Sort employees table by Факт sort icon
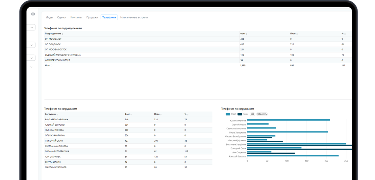 tap(131, 115)
